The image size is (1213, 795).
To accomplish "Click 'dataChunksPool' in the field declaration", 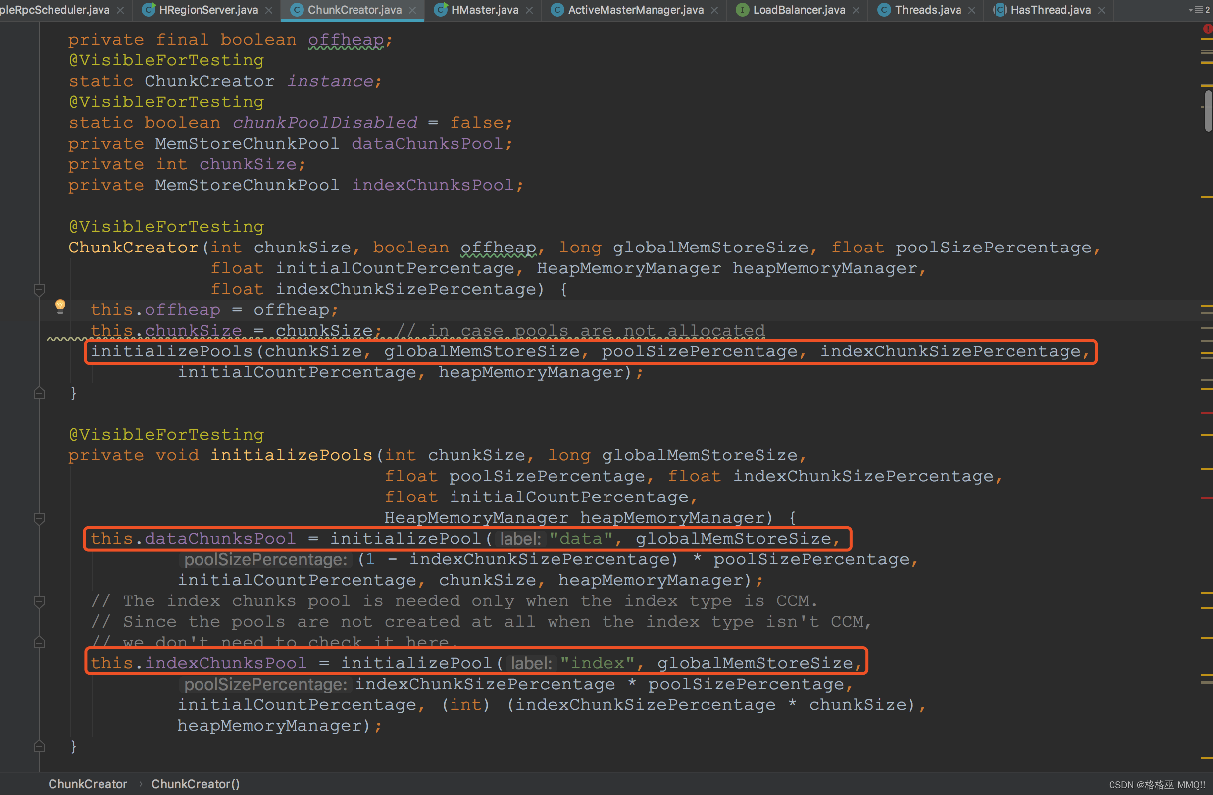I will [x=428, y=144].
